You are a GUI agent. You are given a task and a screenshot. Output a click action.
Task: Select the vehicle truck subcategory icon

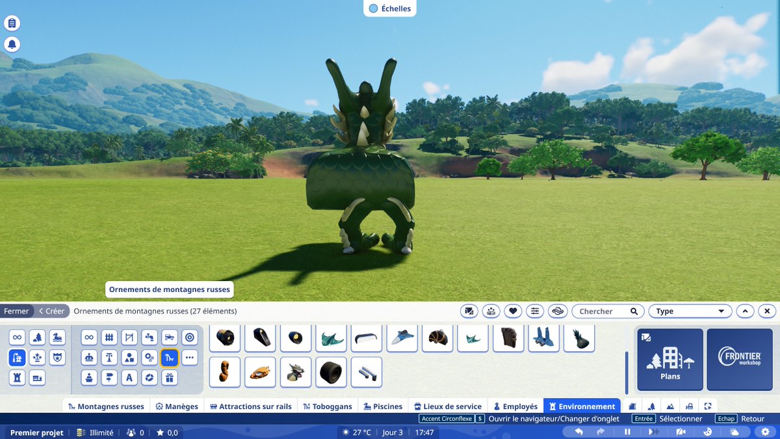click(170, 337)
